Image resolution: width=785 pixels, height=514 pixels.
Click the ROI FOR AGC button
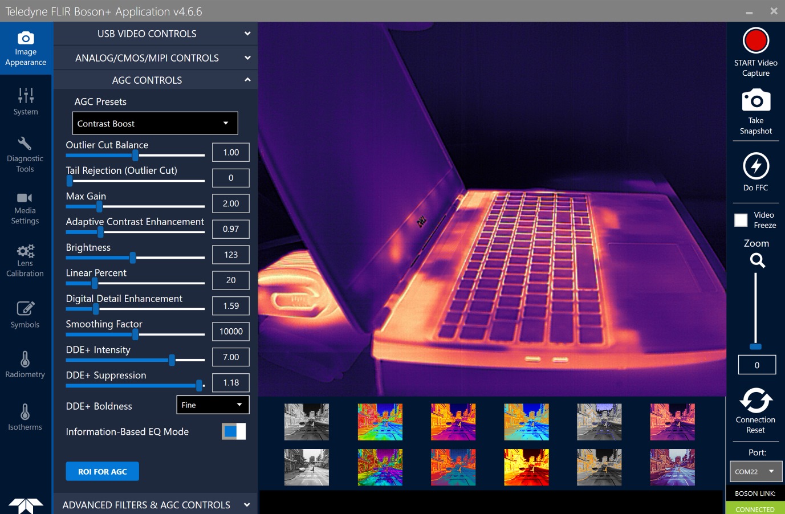click(x=103, y=471)
